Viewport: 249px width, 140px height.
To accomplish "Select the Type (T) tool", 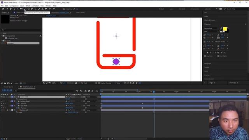I will [x=35, y=9].
